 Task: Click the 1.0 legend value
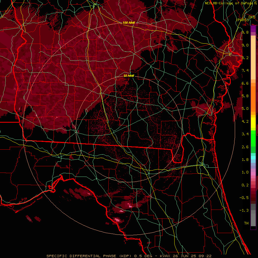[x=245, y=172]
